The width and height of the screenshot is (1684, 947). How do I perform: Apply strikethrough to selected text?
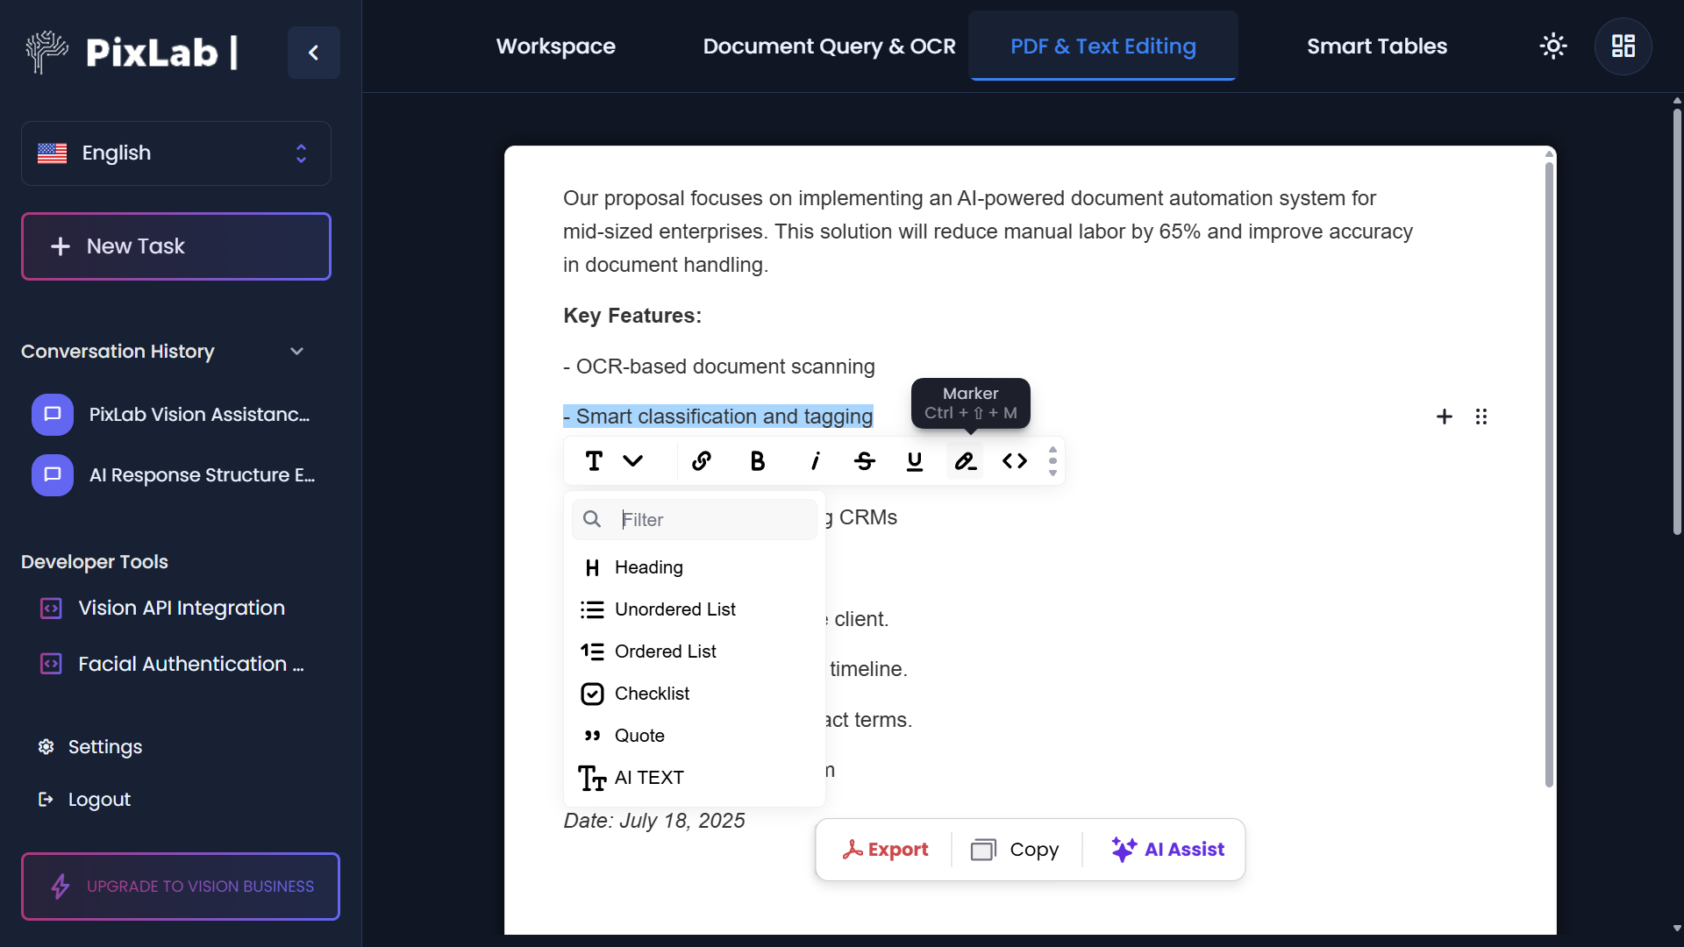(x=865, y=461)
